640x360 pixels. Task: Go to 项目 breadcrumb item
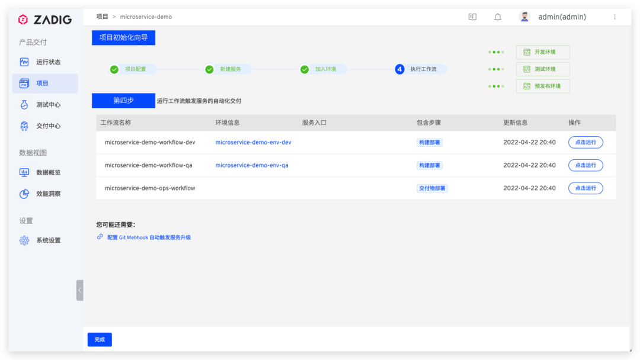coord(102,17)
